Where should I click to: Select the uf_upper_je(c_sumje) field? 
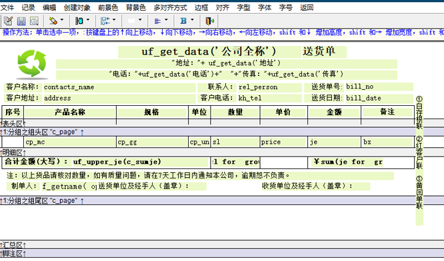click(140, 162)
